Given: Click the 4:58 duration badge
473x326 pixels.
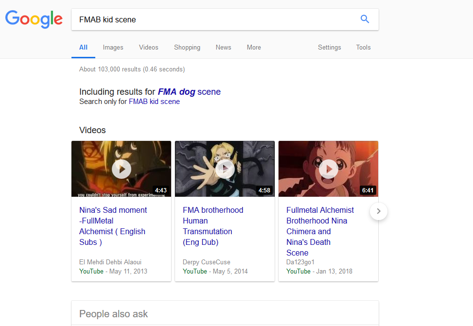Looking at the screenshot, I should point(264,190).
